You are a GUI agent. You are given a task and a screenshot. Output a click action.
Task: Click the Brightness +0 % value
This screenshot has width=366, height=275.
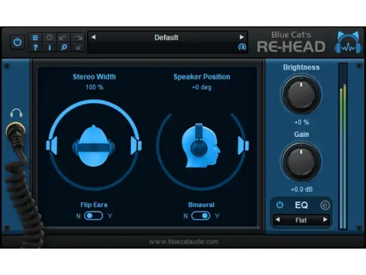pyautogui.click(x=301, y=122)
